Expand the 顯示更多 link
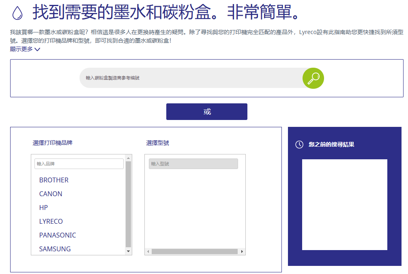 coord(25,49)
